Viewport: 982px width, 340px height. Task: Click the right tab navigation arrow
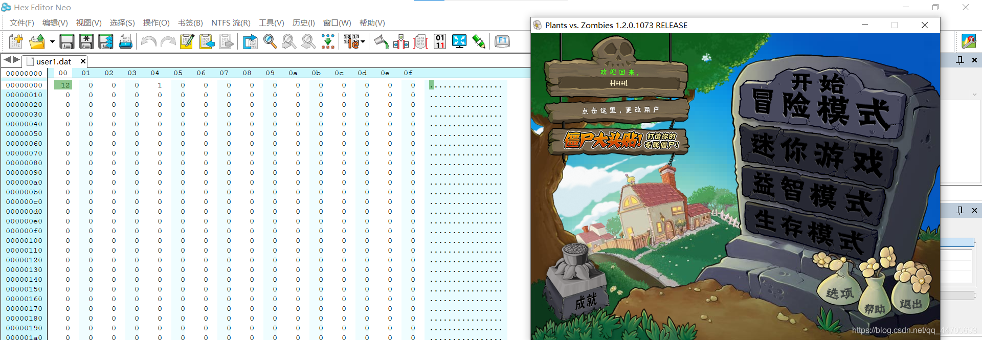click(16, 60)
